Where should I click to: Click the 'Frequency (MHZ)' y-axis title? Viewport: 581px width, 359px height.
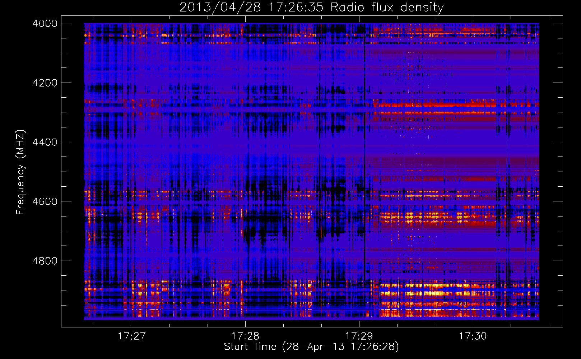tap(21, 172)
